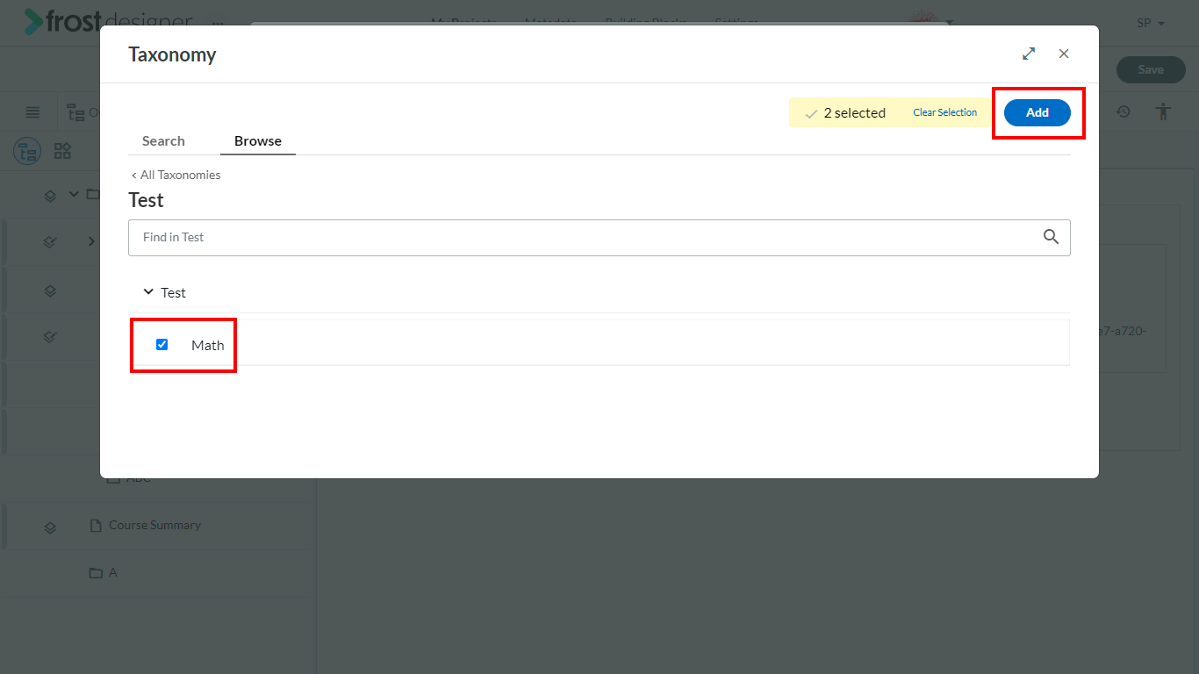The image size is (1199, 674).
Task: Click the Save button behind the dialog
Action: click(x=1150, y=69)
